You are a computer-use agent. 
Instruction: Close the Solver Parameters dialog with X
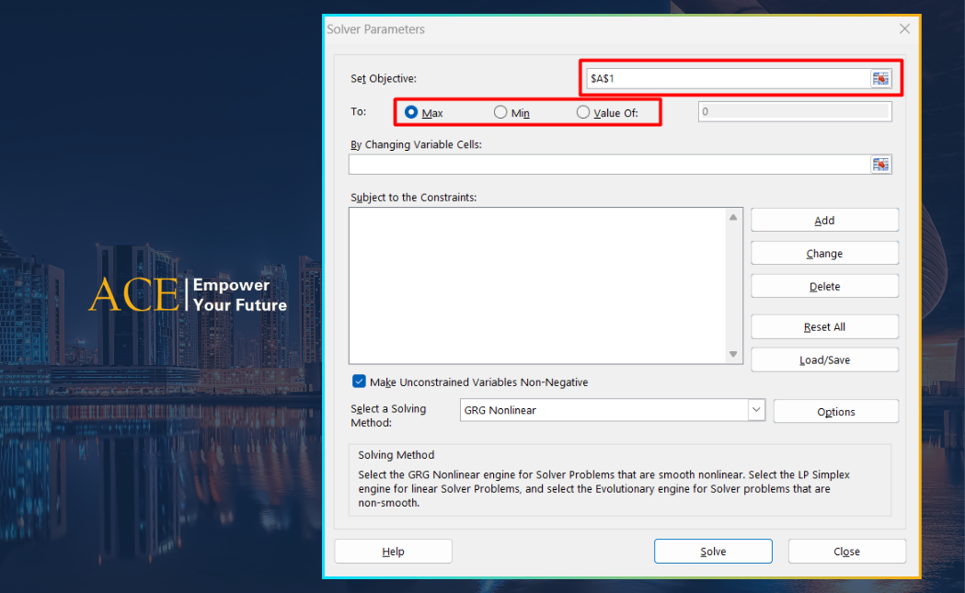[x=904, y=29]
